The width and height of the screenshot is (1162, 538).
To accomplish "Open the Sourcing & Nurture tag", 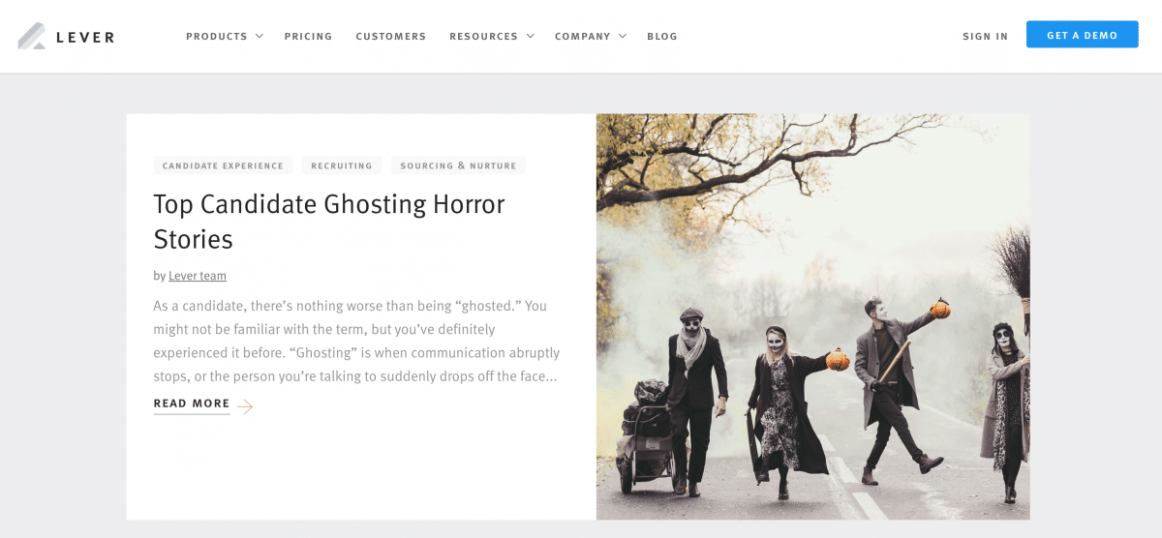I will click(x=458, y=165).
